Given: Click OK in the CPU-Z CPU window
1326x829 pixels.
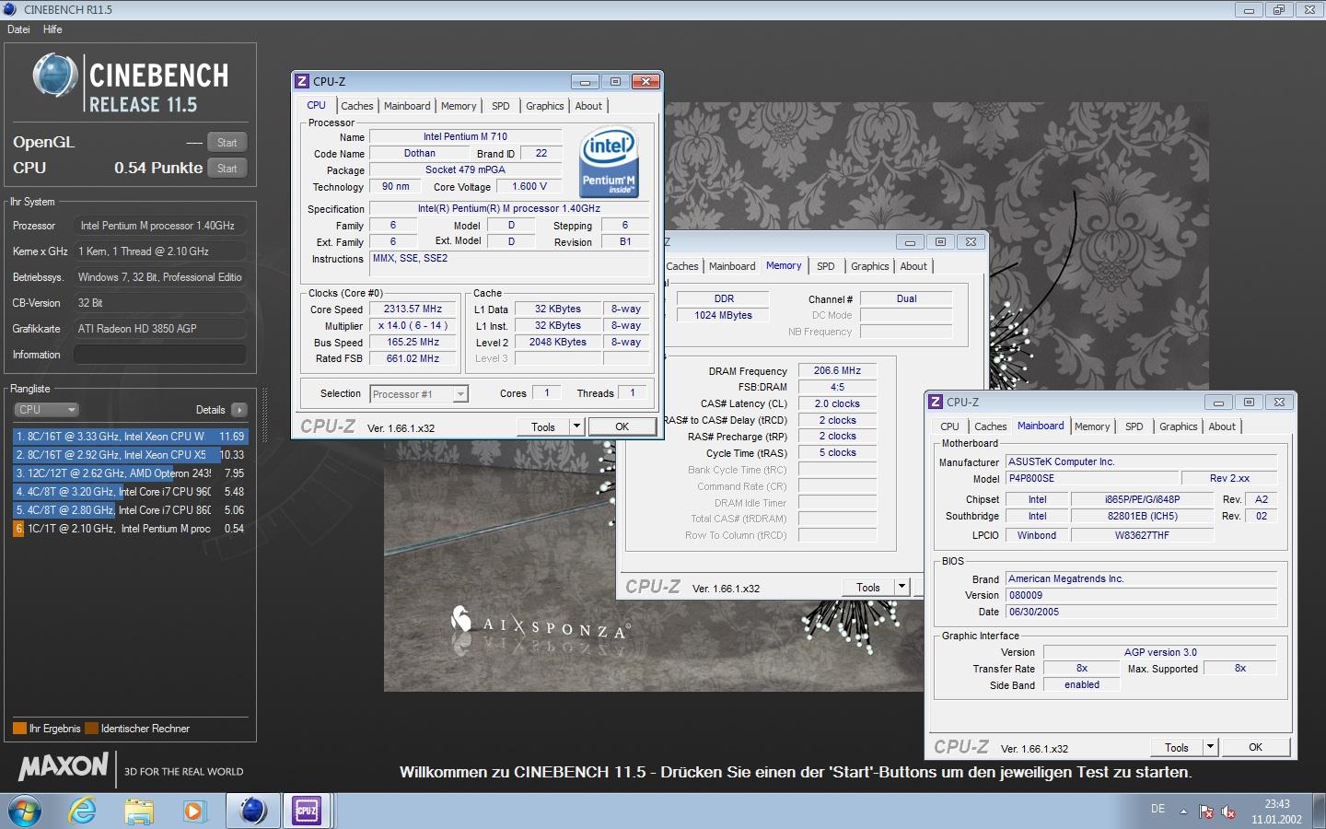Looking at the screenshot, I should point(622,426).
